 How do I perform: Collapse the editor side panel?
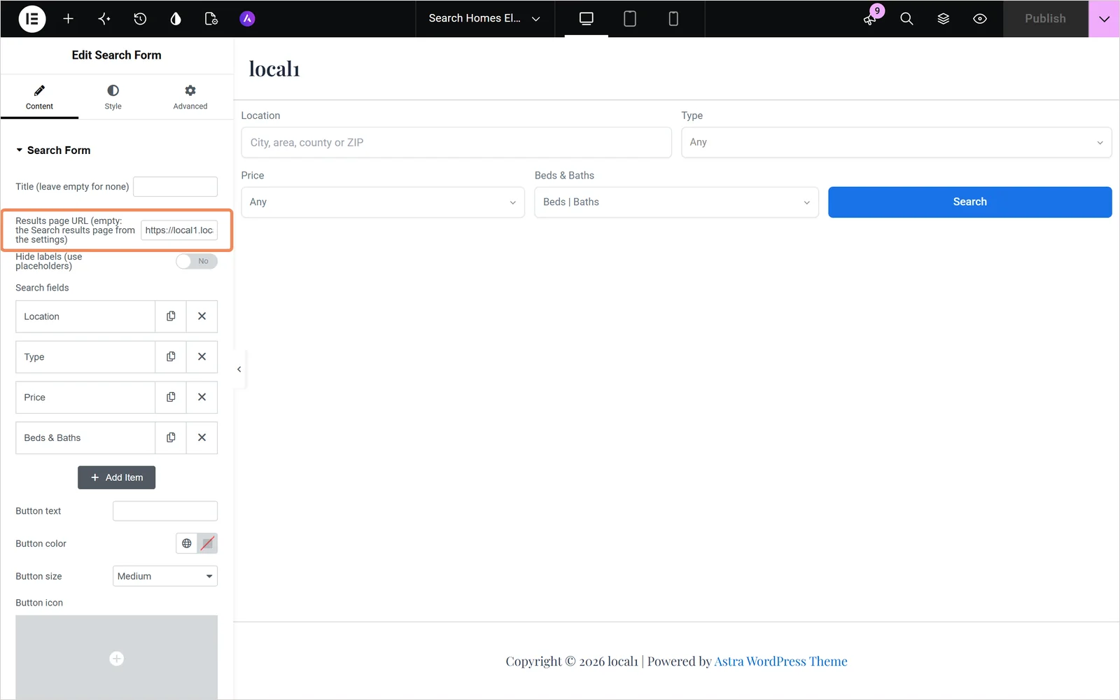239,369
